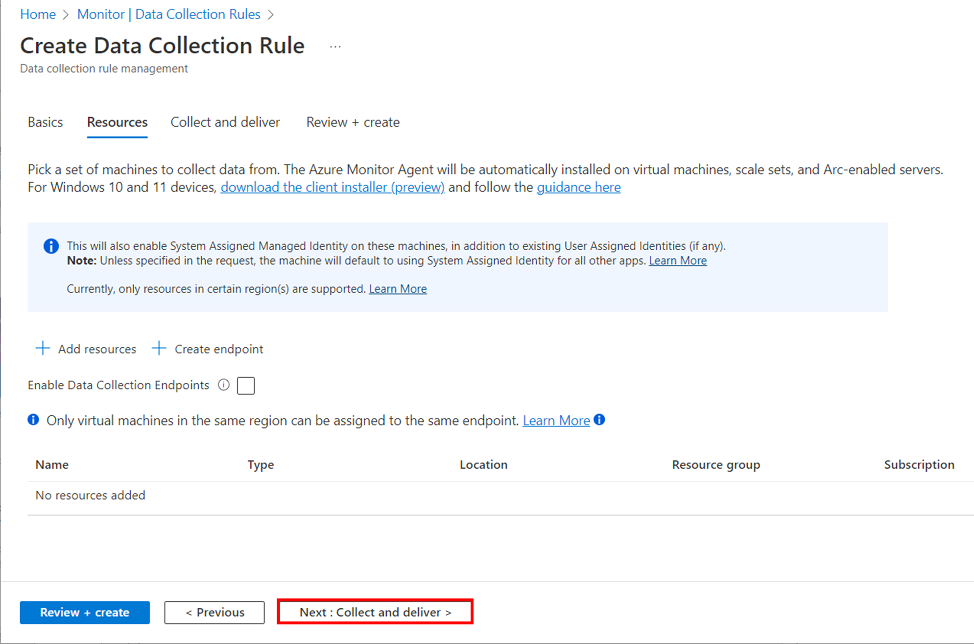
Task: Click the Add resources plus icon
Action: (x=43, y=348)
